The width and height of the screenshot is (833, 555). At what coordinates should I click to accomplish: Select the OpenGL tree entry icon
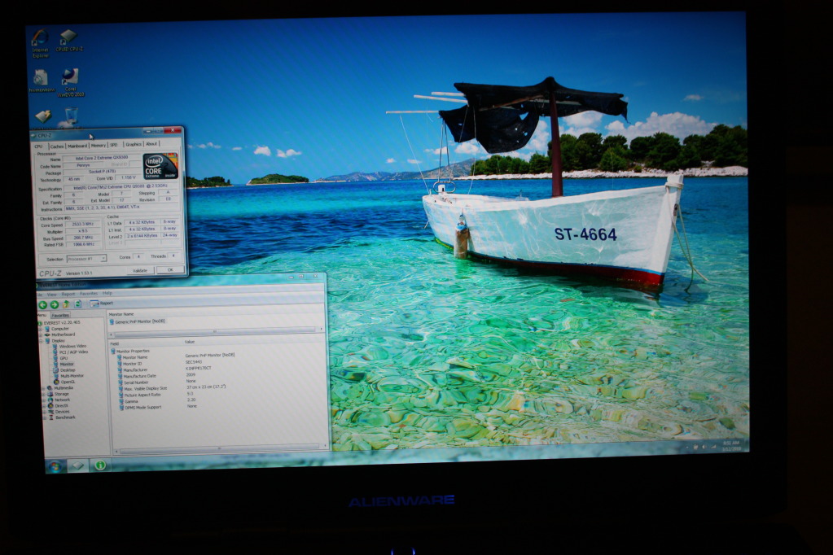coord(57,382)
